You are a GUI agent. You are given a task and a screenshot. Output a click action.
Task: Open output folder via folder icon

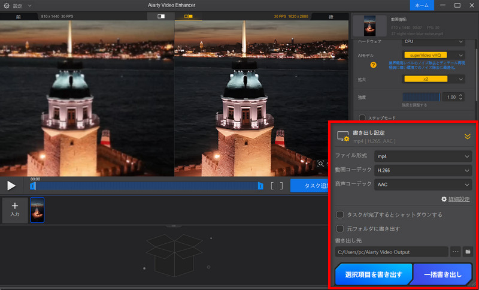pyautogui.click(x=468, y=252)
